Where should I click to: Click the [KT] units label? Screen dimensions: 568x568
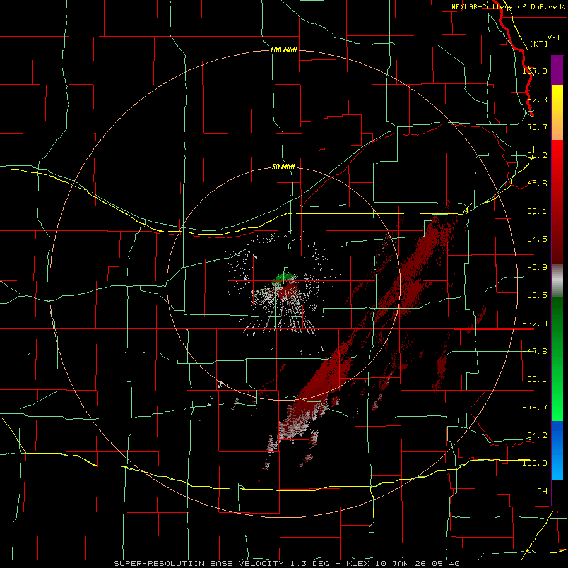539,44
